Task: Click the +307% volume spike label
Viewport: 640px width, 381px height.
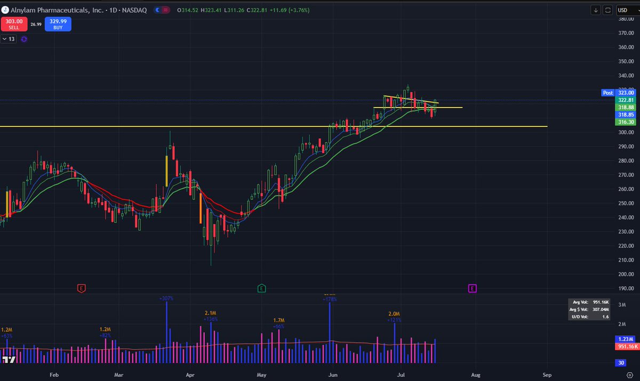Action: (166, 299)
